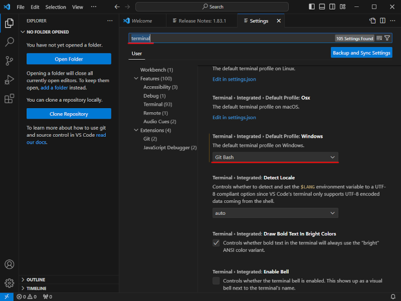This screenshot has width=401, height=301.
Task: Switch to Release Notes 1.83.1 tab
Action: tap(202, 21)
